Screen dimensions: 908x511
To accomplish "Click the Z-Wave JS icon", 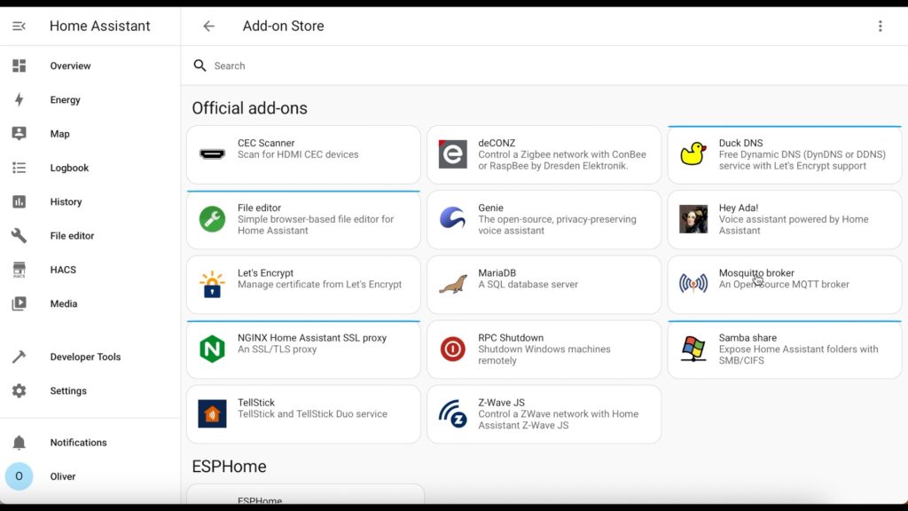I will [452, 413].
